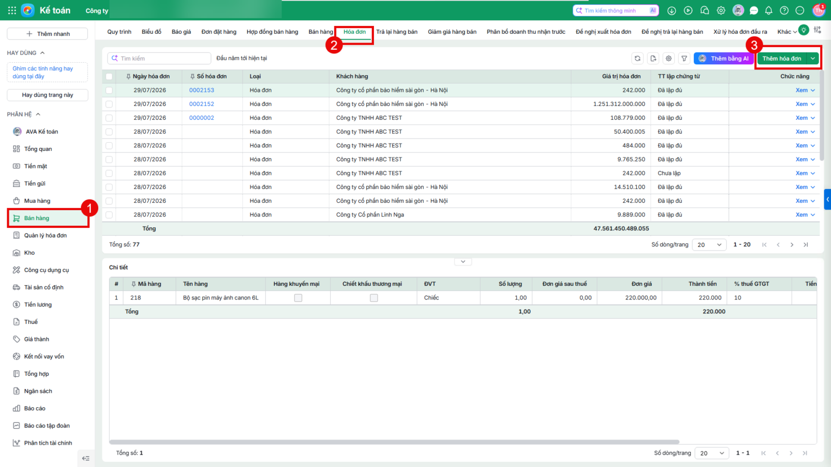Expand the Khác tab menu
Viewport: 831px width, 467px height.
click(x=787, y=32)
